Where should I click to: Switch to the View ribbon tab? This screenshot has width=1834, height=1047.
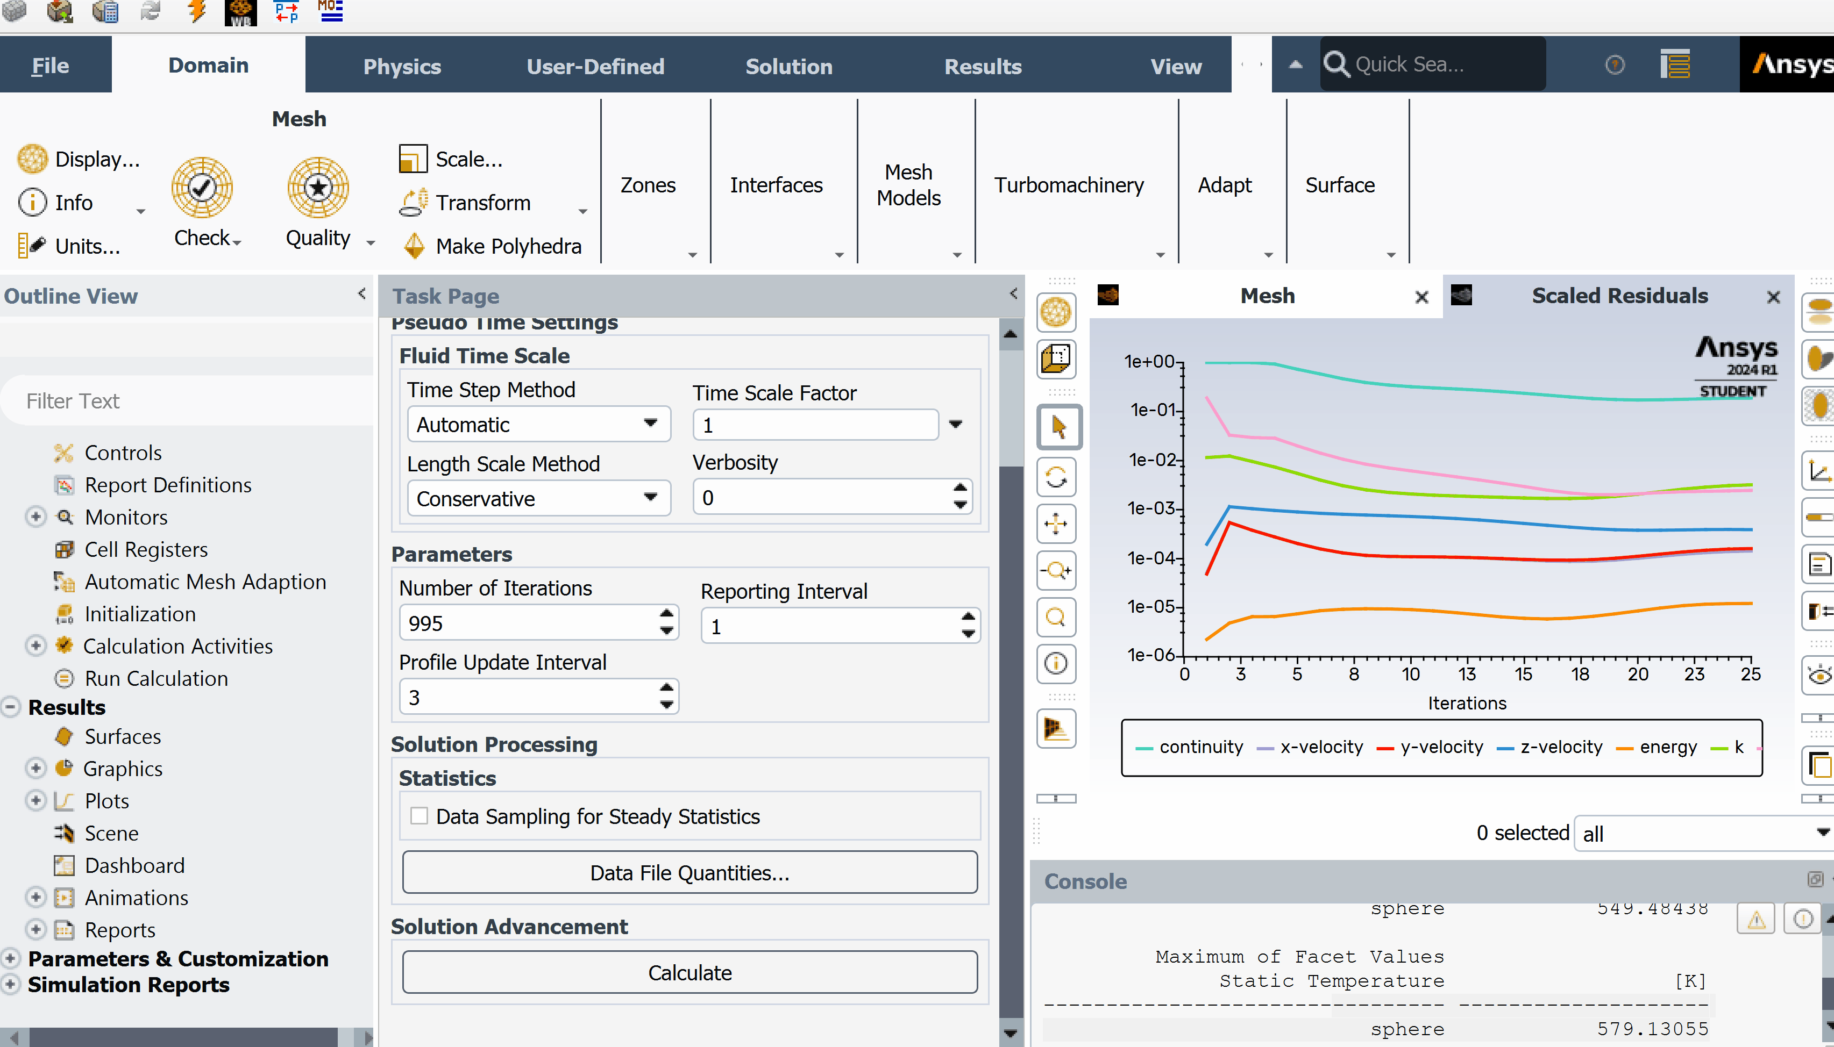1176,66
